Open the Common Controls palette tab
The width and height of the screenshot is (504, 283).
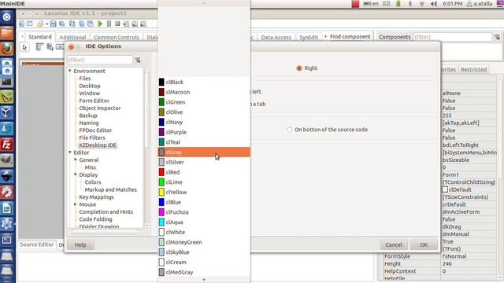pyautogui.click(x=117, y=37)
